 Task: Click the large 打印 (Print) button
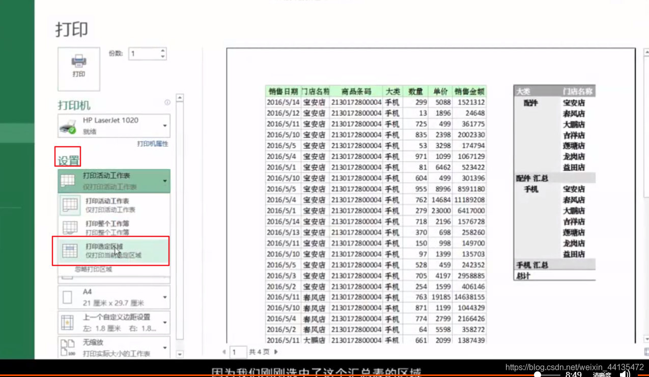79,68
